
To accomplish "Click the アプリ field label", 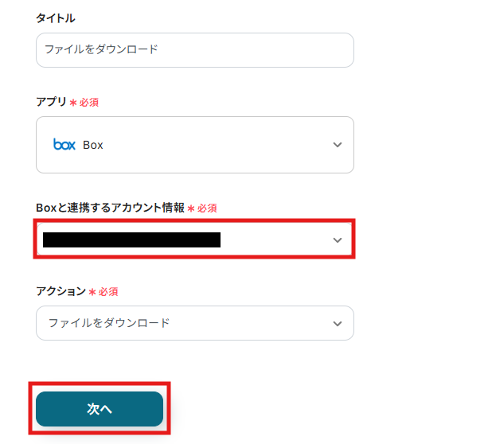I will [51, 102].
